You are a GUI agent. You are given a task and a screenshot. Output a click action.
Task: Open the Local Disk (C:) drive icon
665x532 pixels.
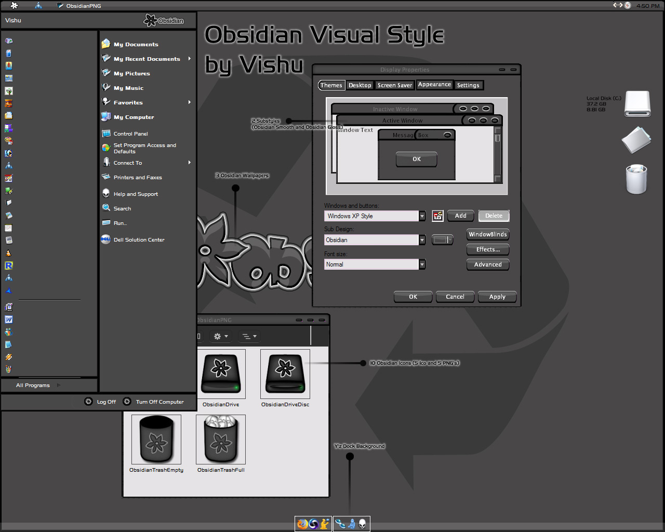point(637,103)
